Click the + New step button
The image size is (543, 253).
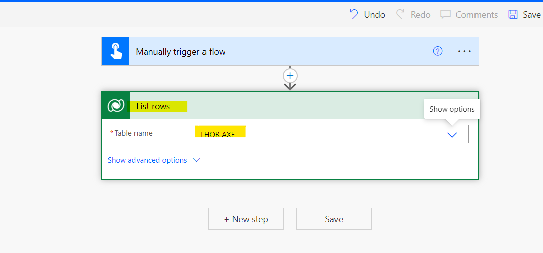pos(245,219)
